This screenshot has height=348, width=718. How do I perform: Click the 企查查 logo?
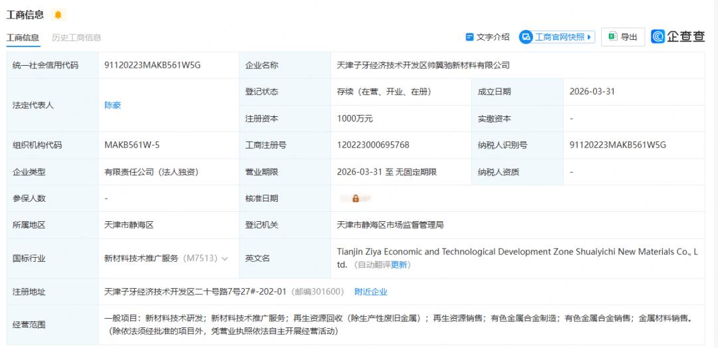coord(678,37)
